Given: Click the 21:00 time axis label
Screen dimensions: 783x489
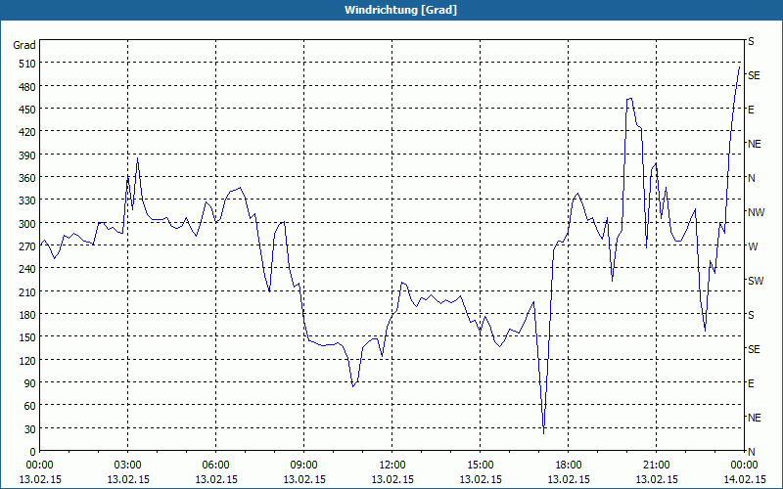Looking at the screenshot, I should 656,466.
